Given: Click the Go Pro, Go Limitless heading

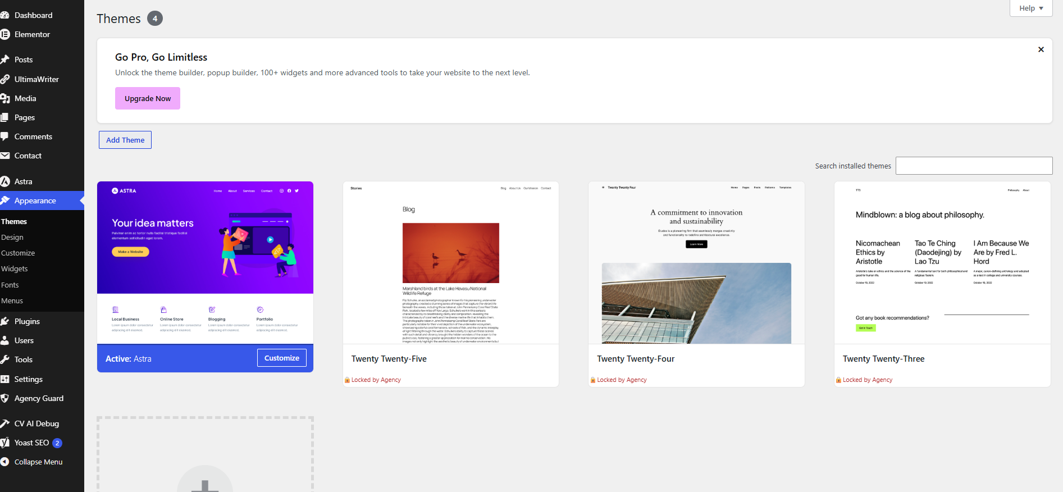Looking at the screenshot, I should point(161,57).
